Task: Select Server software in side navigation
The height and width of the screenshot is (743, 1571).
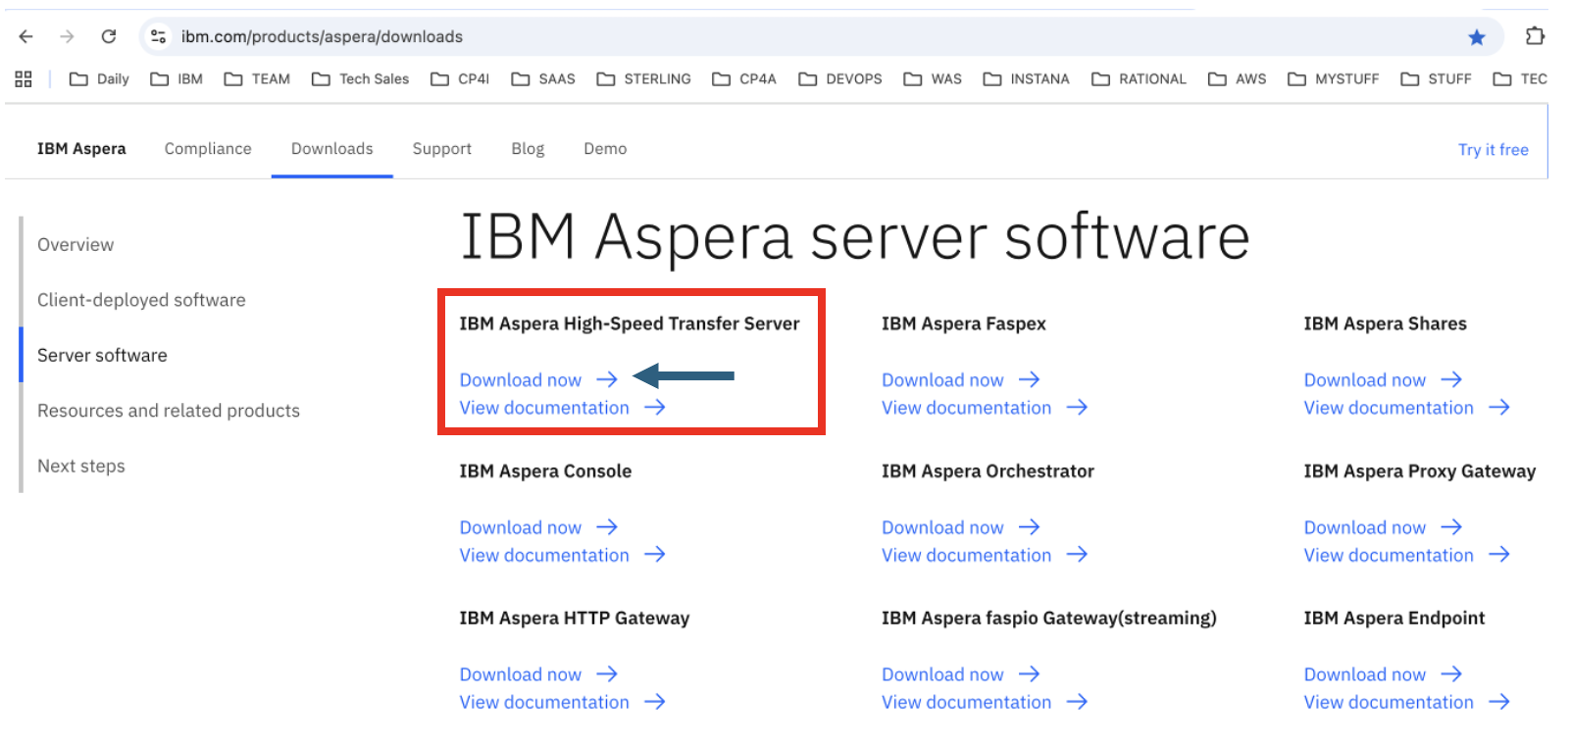Action: [x=102, y=356]
